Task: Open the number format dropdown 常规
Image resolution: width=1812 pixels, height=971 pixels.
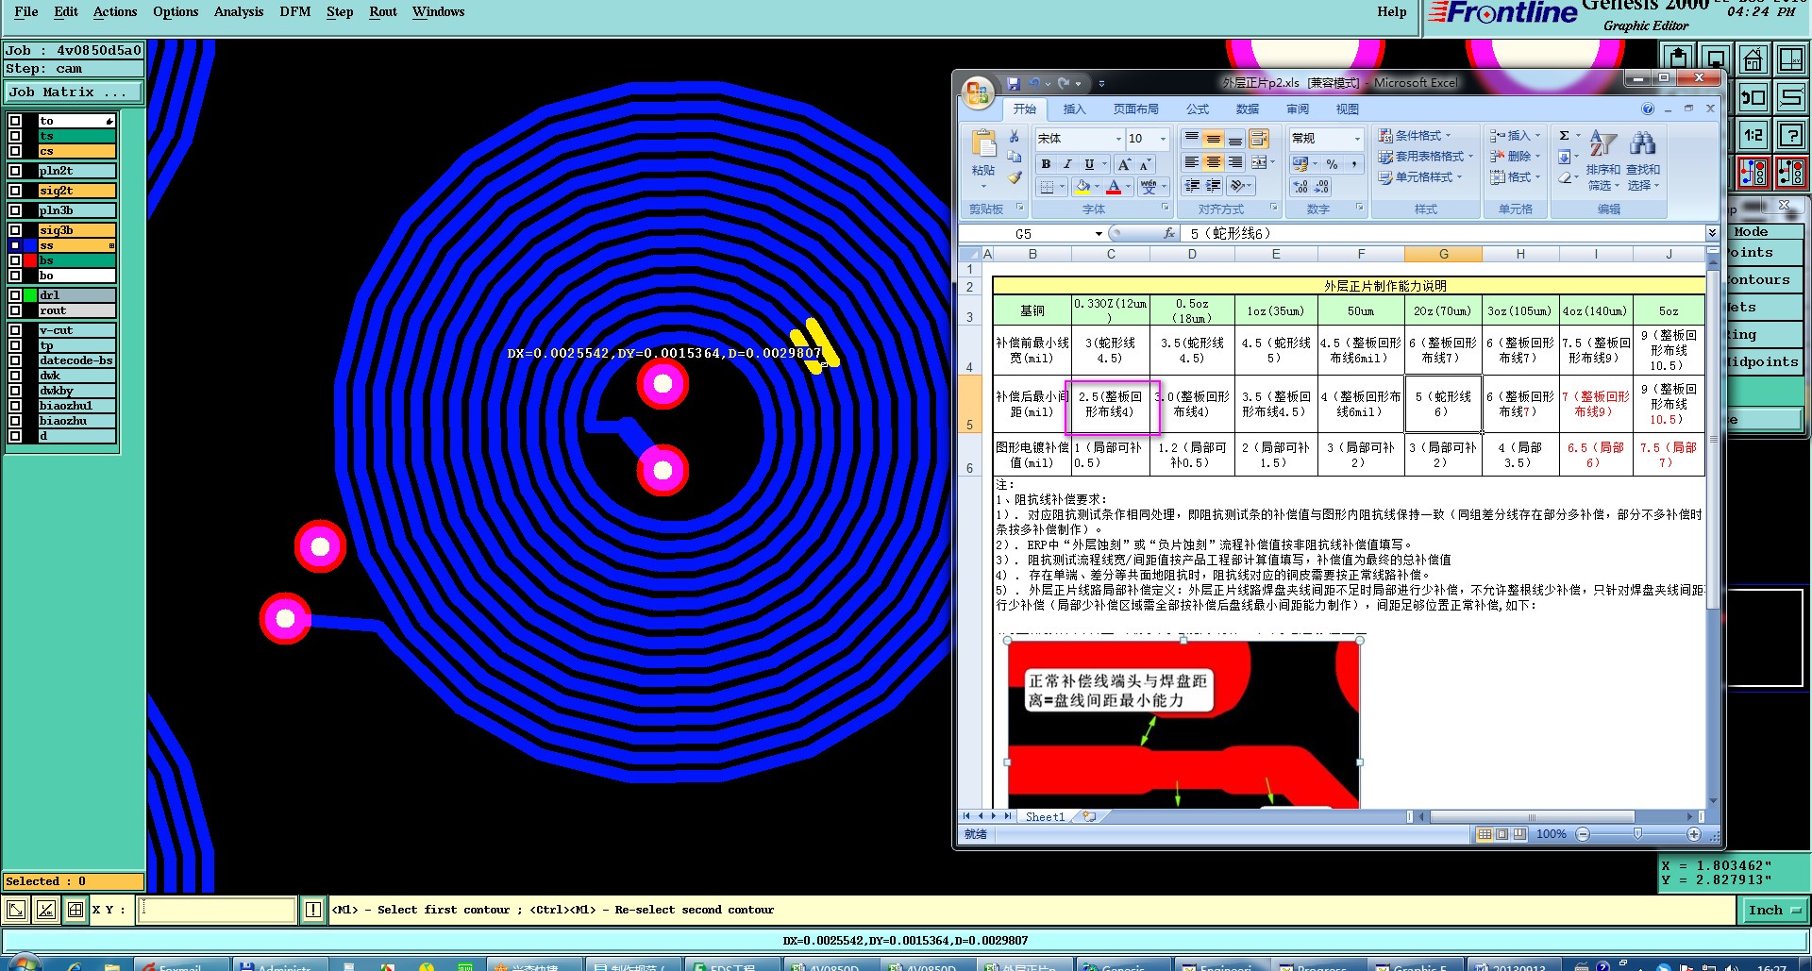Action: [1357, 139]
